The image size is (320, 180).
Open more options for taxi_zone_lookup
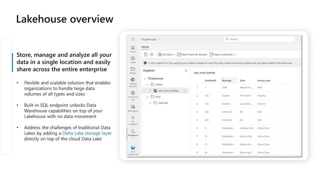[x=184, y=90]
